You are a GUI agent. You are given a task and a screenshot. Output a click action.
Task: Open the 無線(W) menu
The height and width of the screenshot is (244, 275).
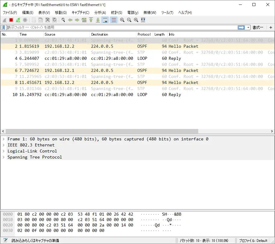(150, 13)
